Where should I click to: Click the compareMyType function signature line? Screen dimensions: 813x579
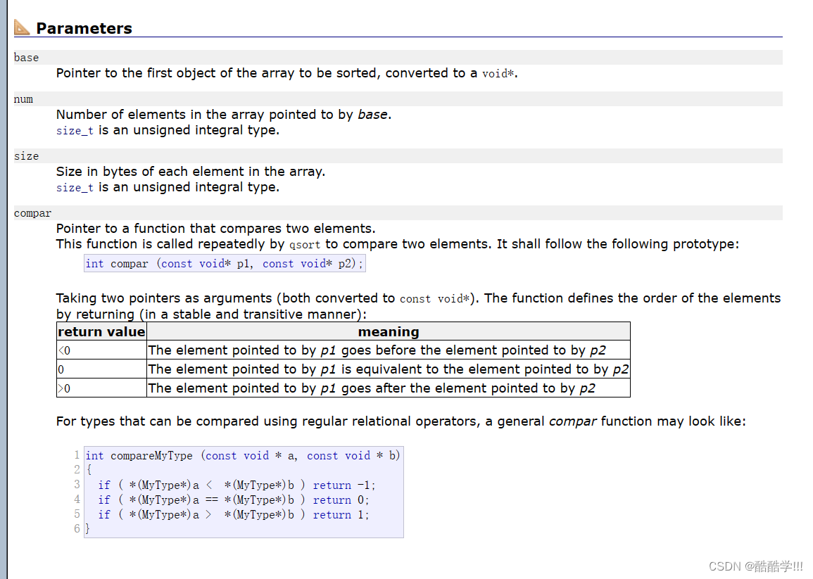[243, 456]
